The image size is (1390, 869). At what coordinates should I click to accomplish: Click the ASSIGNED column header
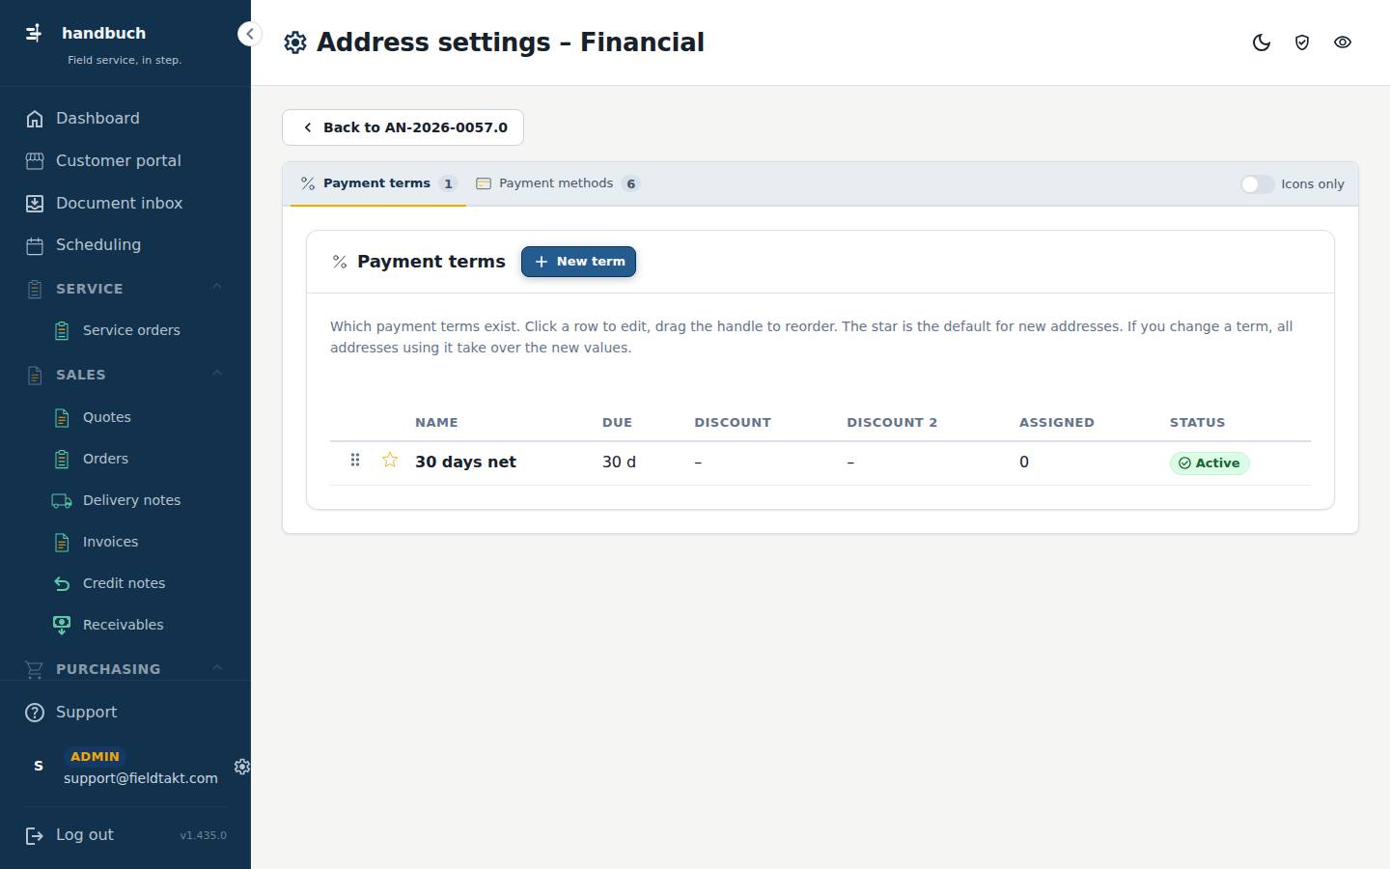(1057, 423)
